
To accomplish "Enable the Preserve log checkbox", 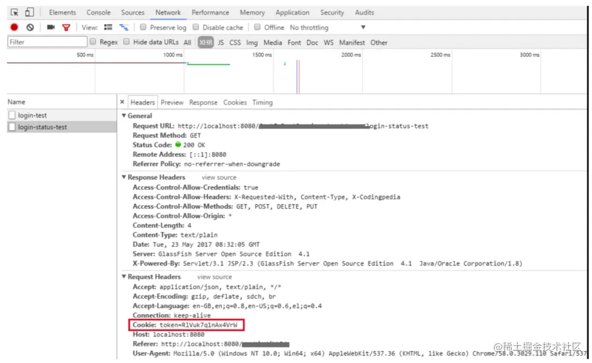I will (x=143, y=27).
